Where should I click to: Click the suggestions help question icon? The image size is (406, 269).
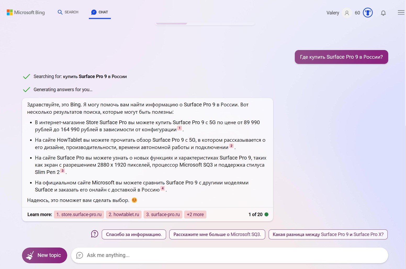[94, 234]
